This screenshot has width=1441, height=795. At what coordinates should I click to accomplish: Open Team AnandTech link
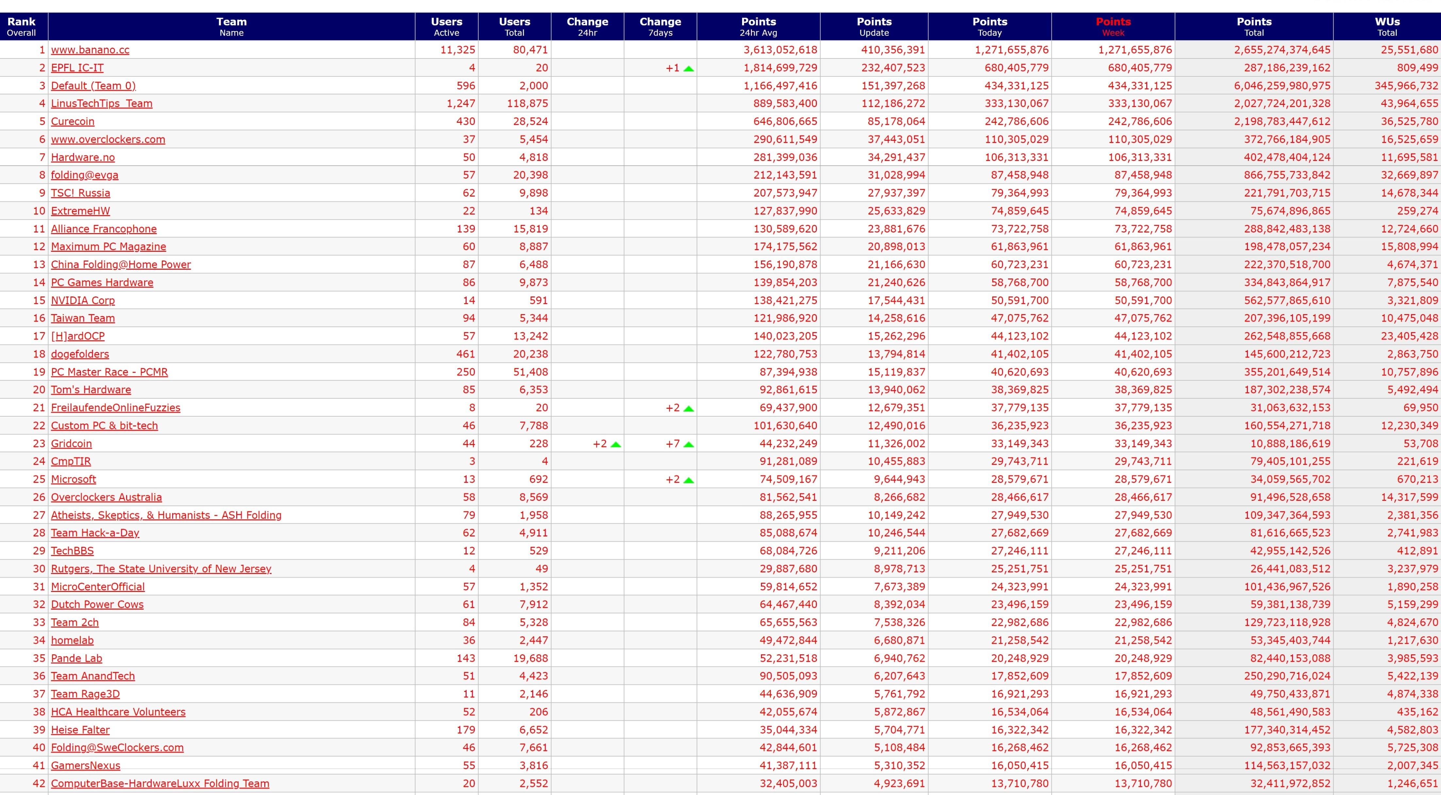[93, 676]
